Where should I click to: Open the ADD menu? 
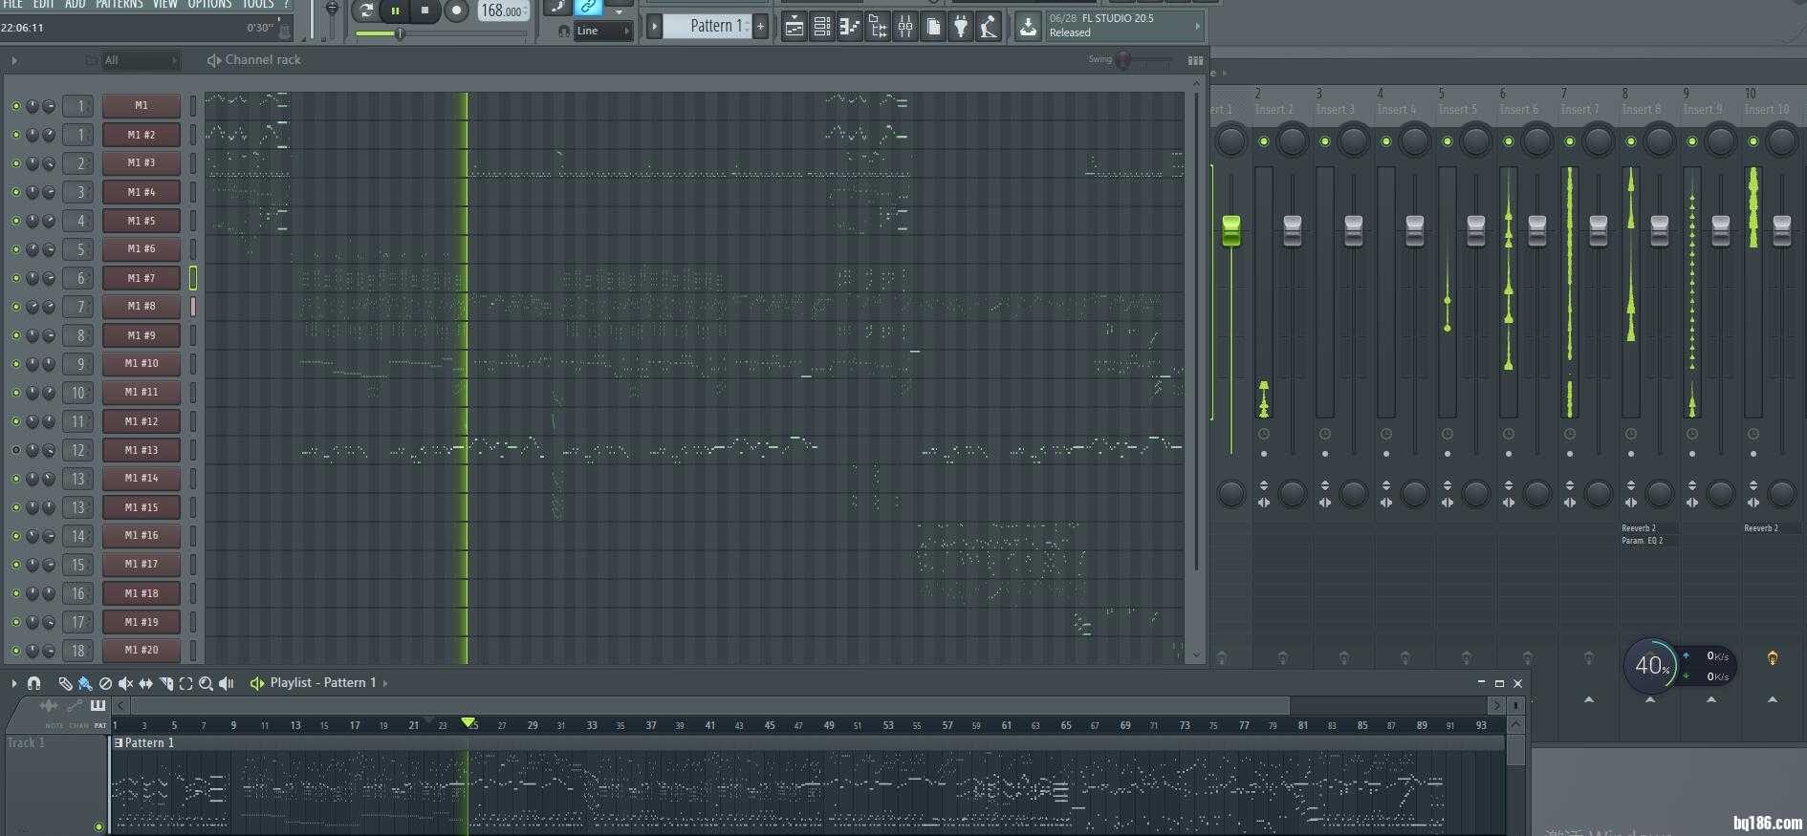pos(75,4)
